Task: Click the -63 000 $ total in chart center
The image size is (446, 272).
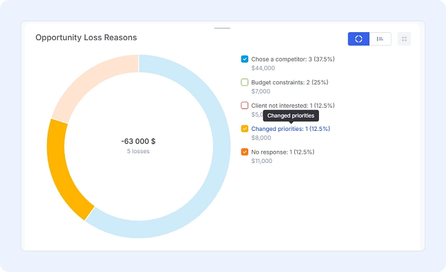Action: click(x=138, y=141)
